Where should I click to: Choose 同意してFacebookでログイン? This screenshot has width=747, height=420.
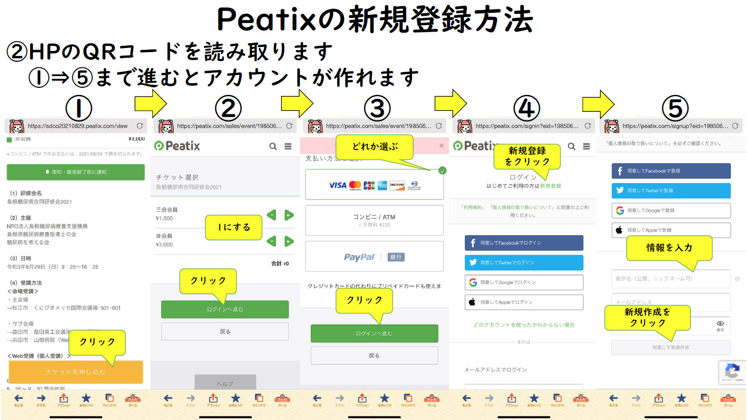[524, 243]
